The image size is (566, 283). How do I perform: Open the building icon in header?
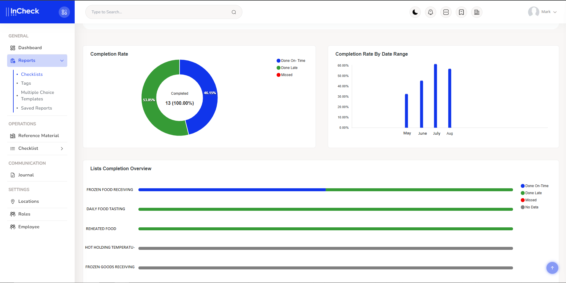pyautogui.click(x=477, y=12)
